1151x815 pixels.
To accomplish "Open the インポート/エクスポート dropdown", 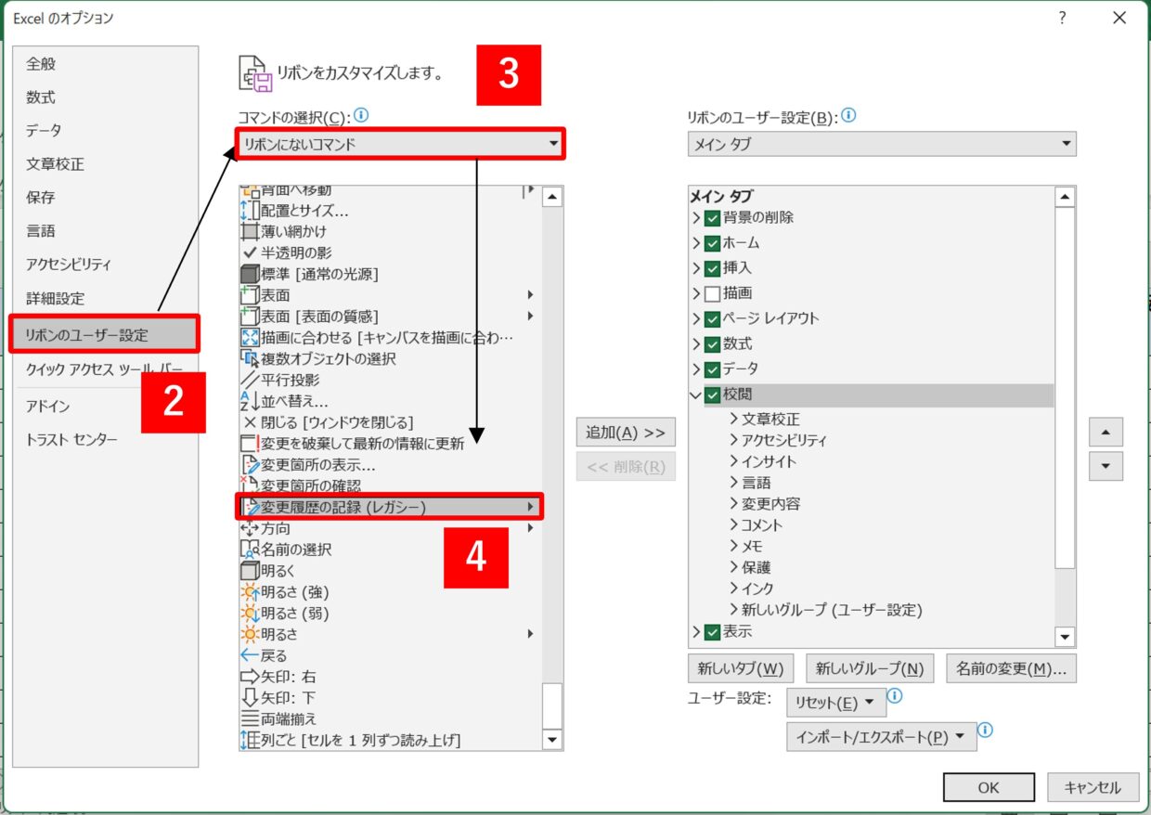I will tap(881, 737).
